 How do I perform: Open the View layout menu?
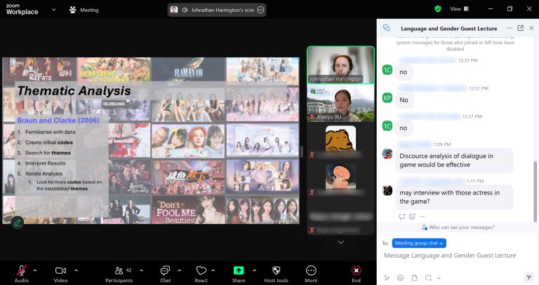coord(460,9)
